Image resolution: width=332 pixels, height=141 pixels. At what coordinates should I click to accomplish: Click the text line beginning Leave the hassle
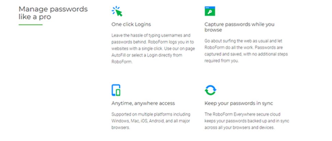[x=151, y=35]
